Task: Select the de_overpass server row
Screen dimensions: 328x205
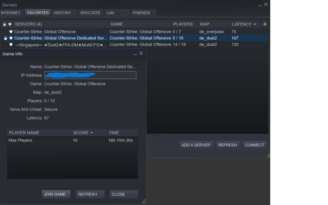Action: coord(135,32)
